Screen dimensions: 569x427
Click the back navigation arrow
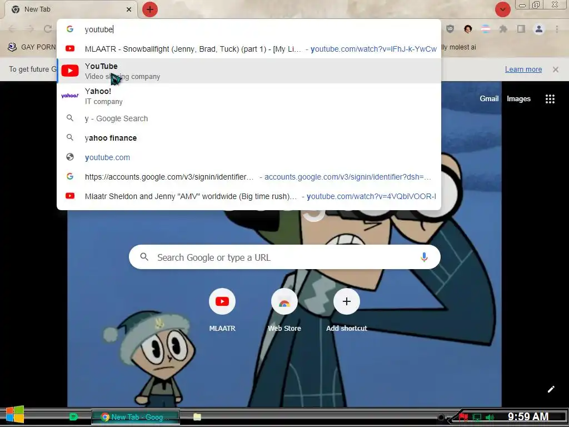click(12, 29)
